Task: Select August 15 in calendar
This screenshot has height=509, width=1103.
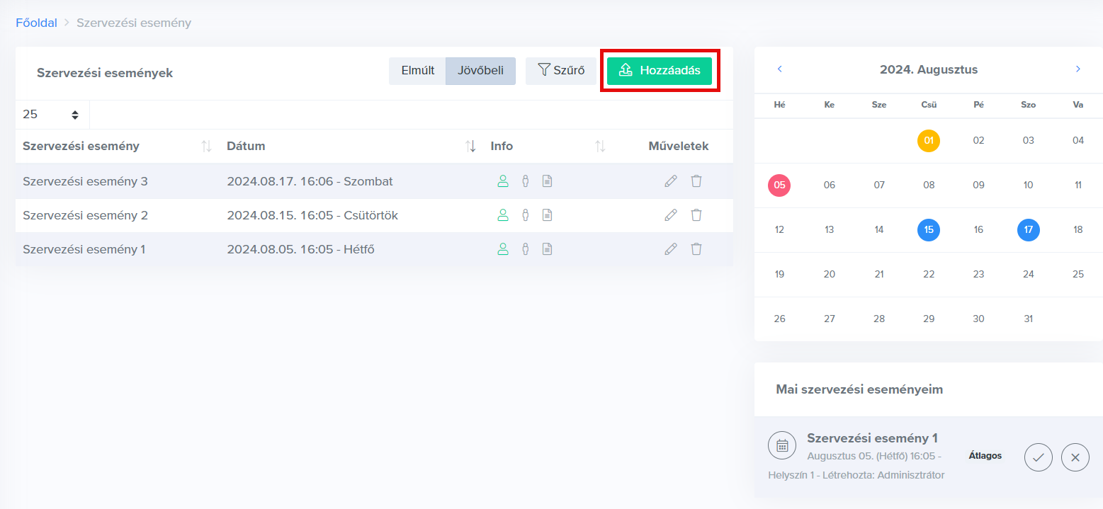Action: pos(929,230)
